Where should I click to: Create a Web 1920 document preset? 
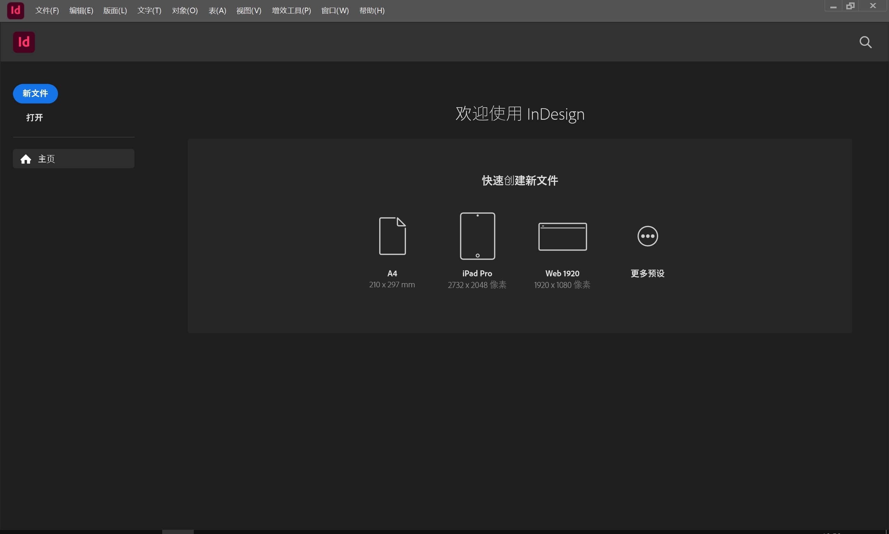point(562,236)
